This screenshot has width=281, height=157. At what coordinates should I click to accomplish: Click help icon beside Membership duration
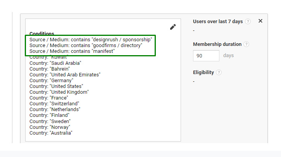(x=247, y=44)
